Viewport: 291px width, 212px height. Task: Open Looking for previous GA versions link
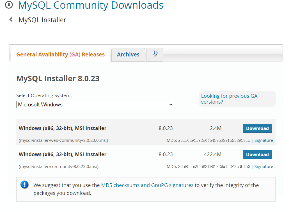click(x=229, y=99)
